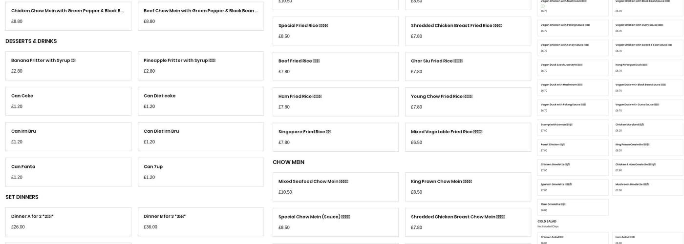This screenshot has height=244, width=684.
Task: Select Scampi with Lemon item
Action: (x=573, y=127)
